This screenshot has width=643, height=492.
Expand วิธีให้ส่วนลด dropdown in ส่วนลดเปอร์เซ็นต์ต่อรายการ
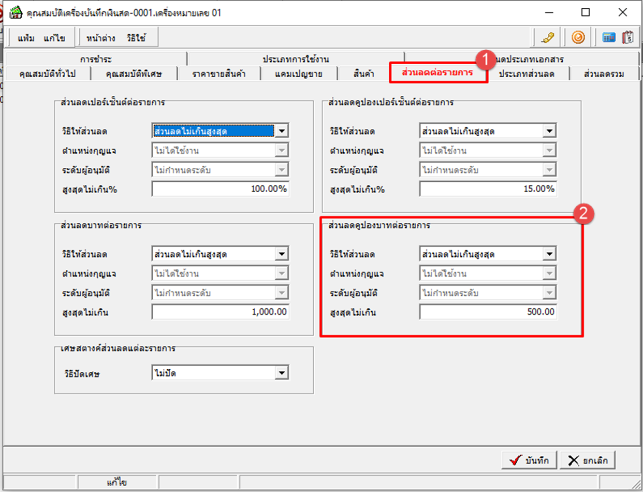click(281, 132)
